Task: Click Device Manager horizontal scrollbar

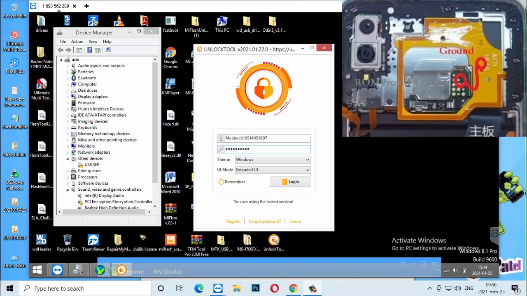Action: [x=104, y=212]
